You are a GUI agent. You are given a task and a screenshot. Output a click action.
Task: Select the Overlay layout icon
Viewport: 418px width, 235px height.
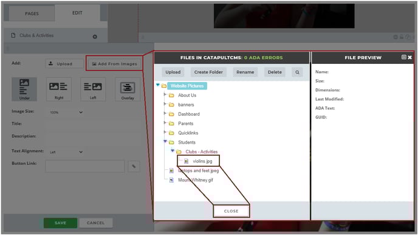point(128,89)
